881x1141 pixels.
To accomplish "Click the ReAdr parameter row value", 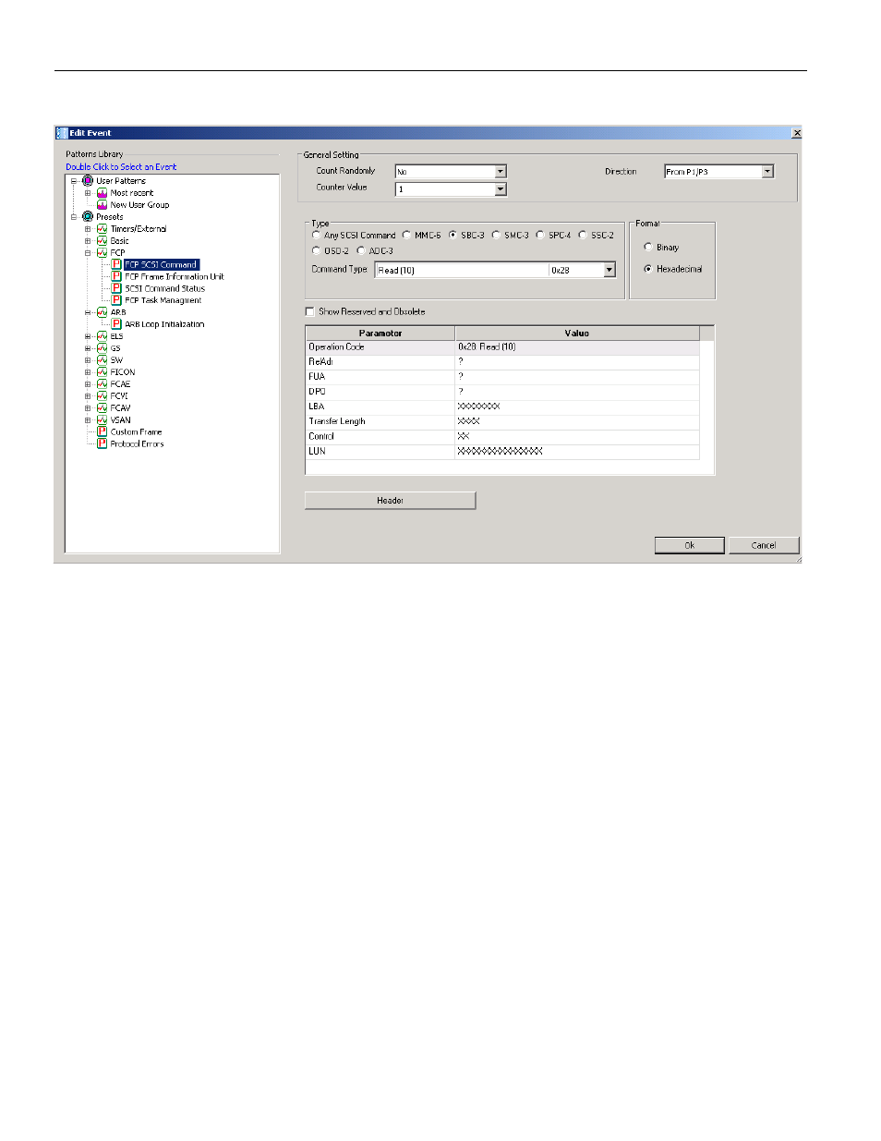I will (577, 362).
